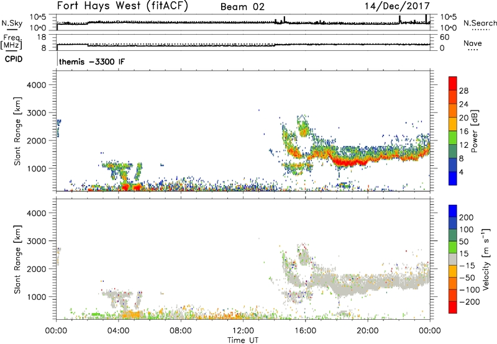Pick the light green 12–16 dB power colorbar segment

(453, 137)
